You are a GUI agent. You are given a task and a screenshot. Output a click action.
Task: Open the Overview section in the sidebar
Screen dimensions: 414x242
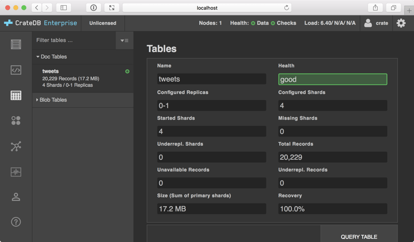[16, 44]
